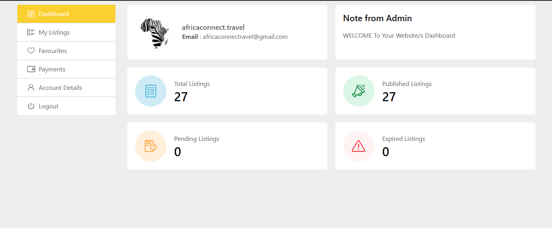Click the Account Details person icon
Screen dimensions: 552x228
pos(31,88)
